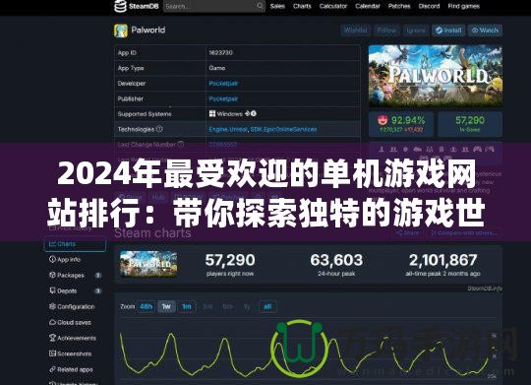Click the Install button
This screenshot has height=385, width=531.
pyautogui.click(x=448, y=31)
